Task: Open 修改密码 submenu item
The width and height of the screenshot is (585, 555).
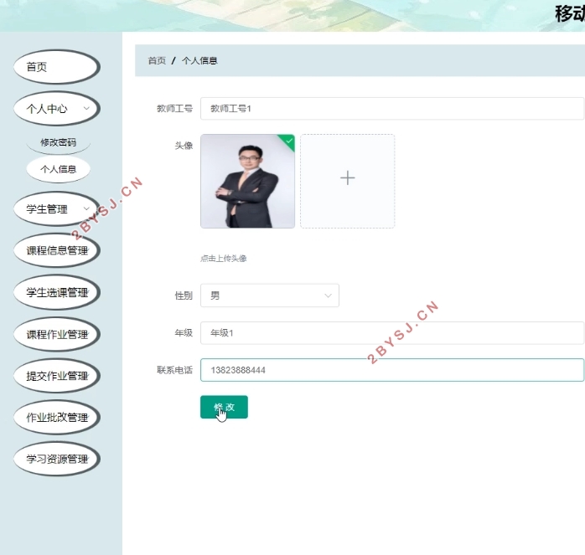Action: click(58, 142)
